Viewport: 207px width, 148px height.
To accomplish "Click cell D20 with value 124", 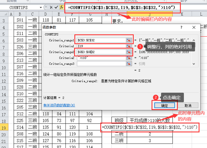I will click(46, 134).
